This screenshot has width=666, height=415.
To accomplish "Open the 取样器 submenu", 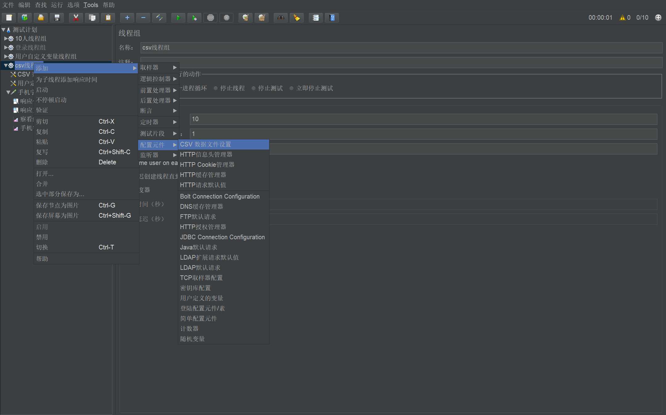I will [x=158, y=68].
